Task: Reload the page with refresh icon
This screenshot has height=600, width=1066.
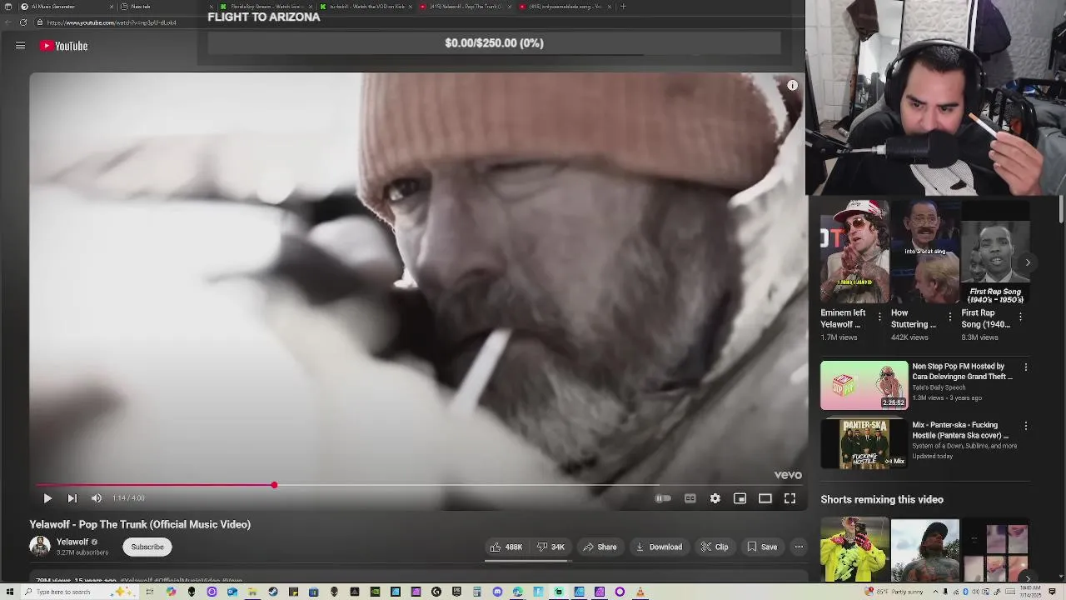Action: pos(23,22)
